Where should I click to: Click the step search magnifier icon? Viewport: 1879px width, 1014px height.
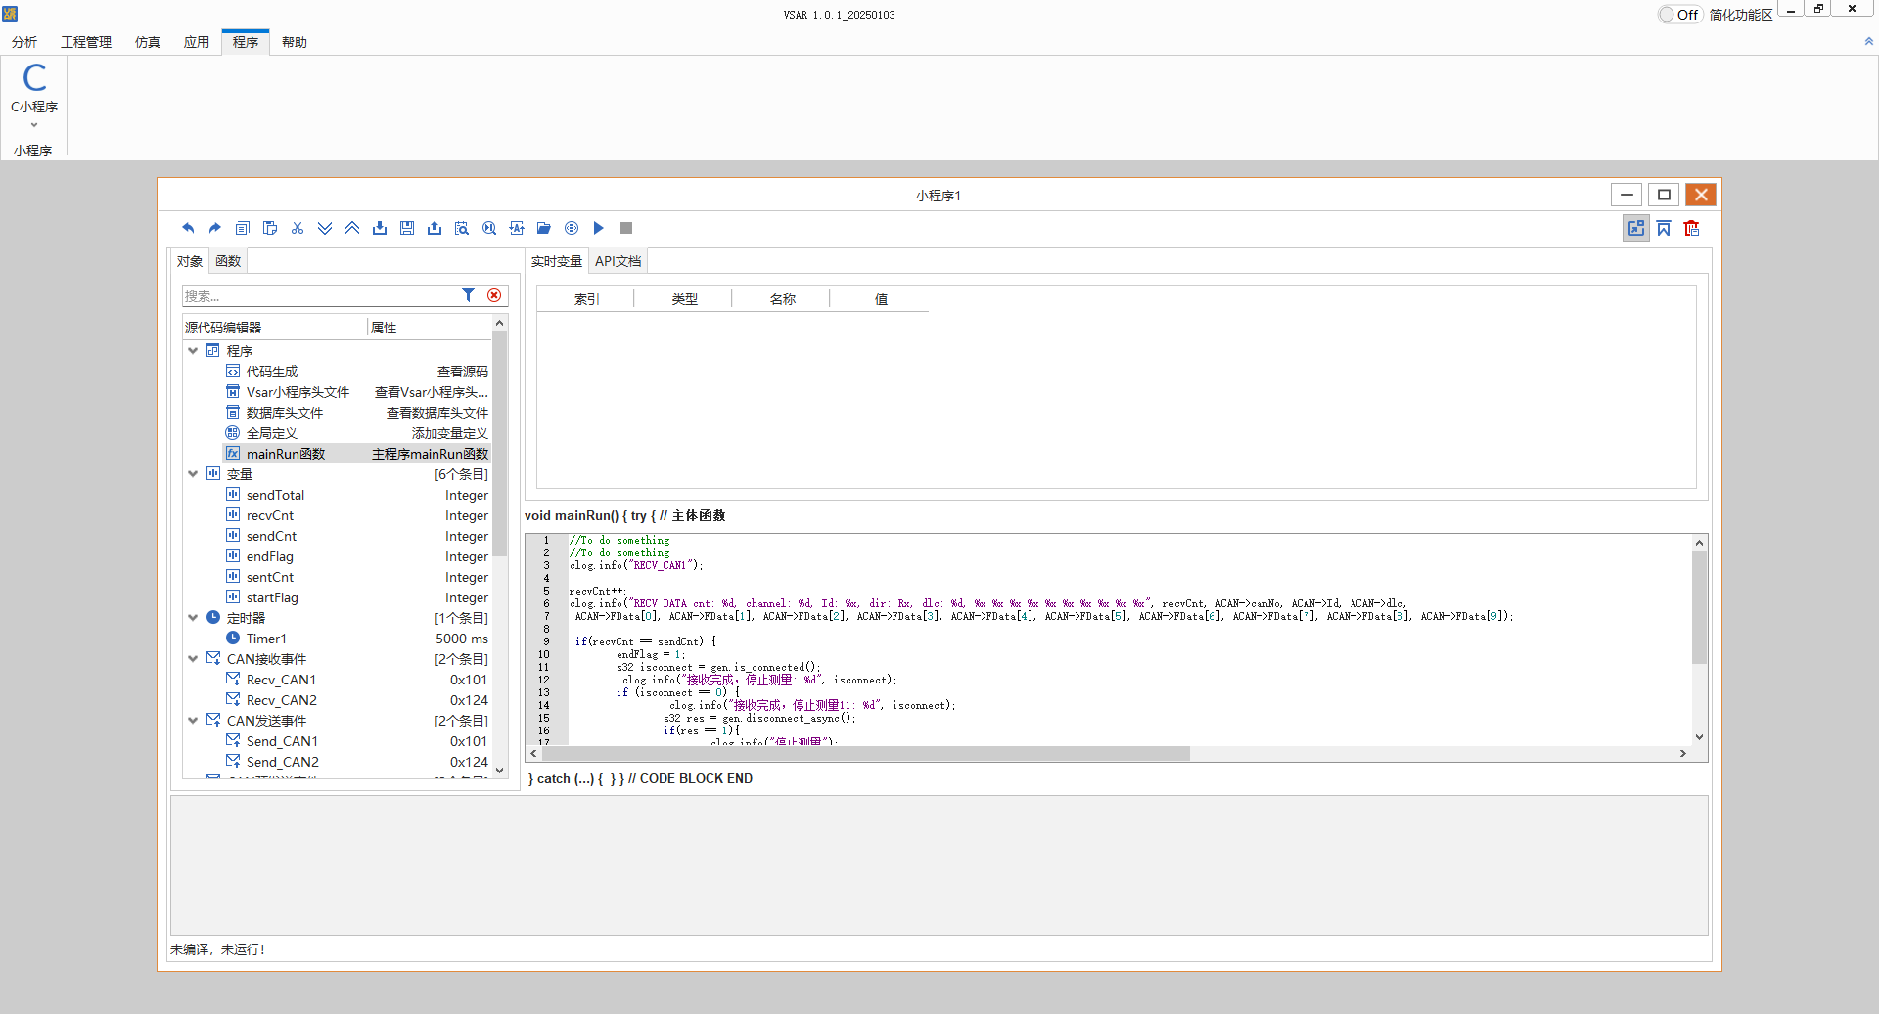pos(489,228)
